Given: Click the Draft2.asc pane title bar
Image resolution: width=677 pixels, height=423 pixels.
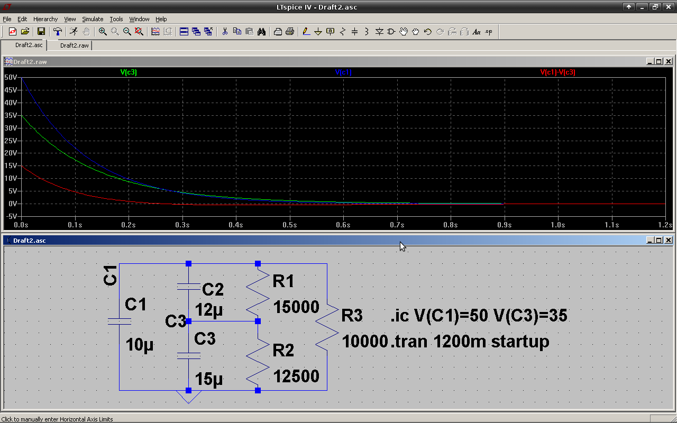Looking at the screenshot, I should [338, 240].
